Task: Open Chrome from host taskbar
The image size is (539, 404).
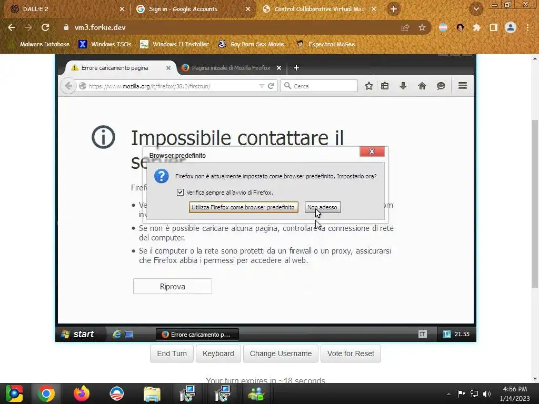Action: tap(46, 393)
